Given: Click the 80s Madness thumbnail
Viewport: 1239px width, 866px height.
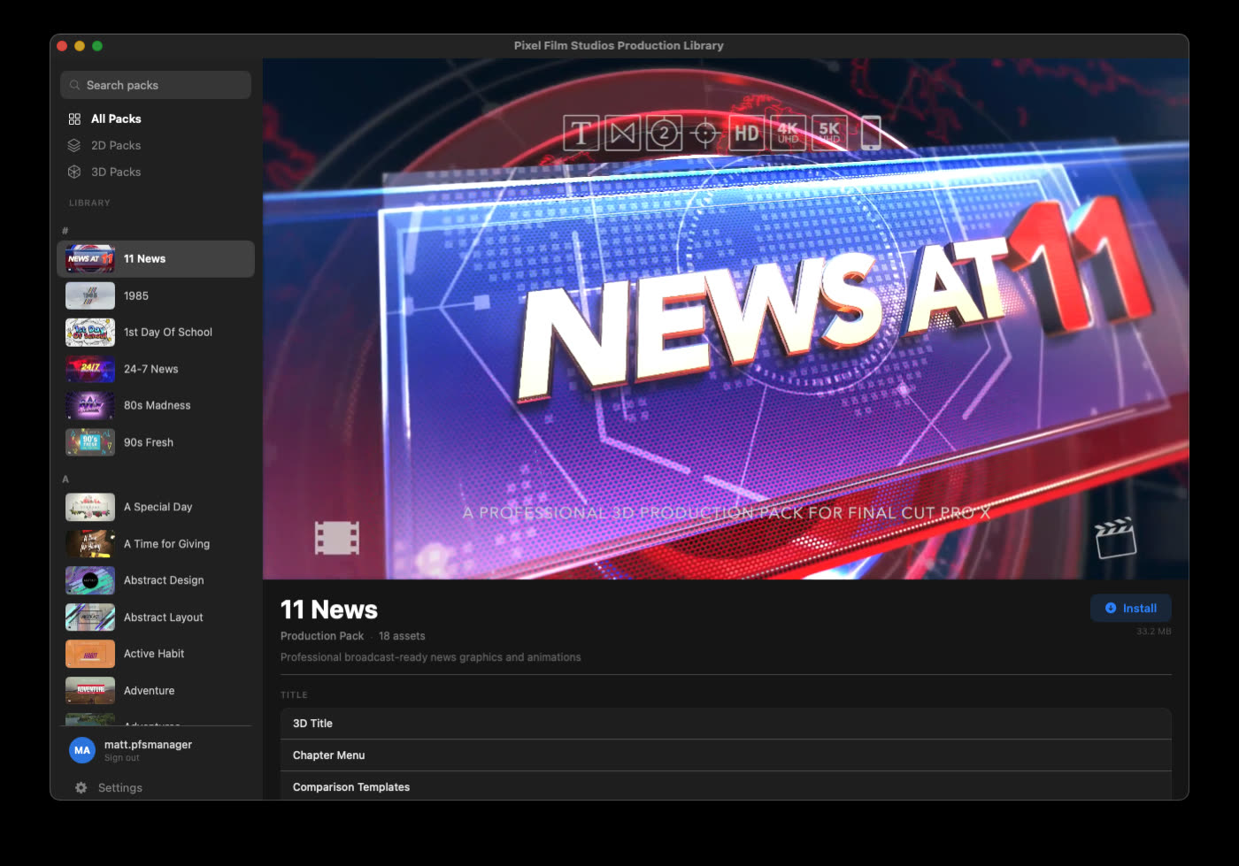Looking at the screenshot, I should (90, 405).
